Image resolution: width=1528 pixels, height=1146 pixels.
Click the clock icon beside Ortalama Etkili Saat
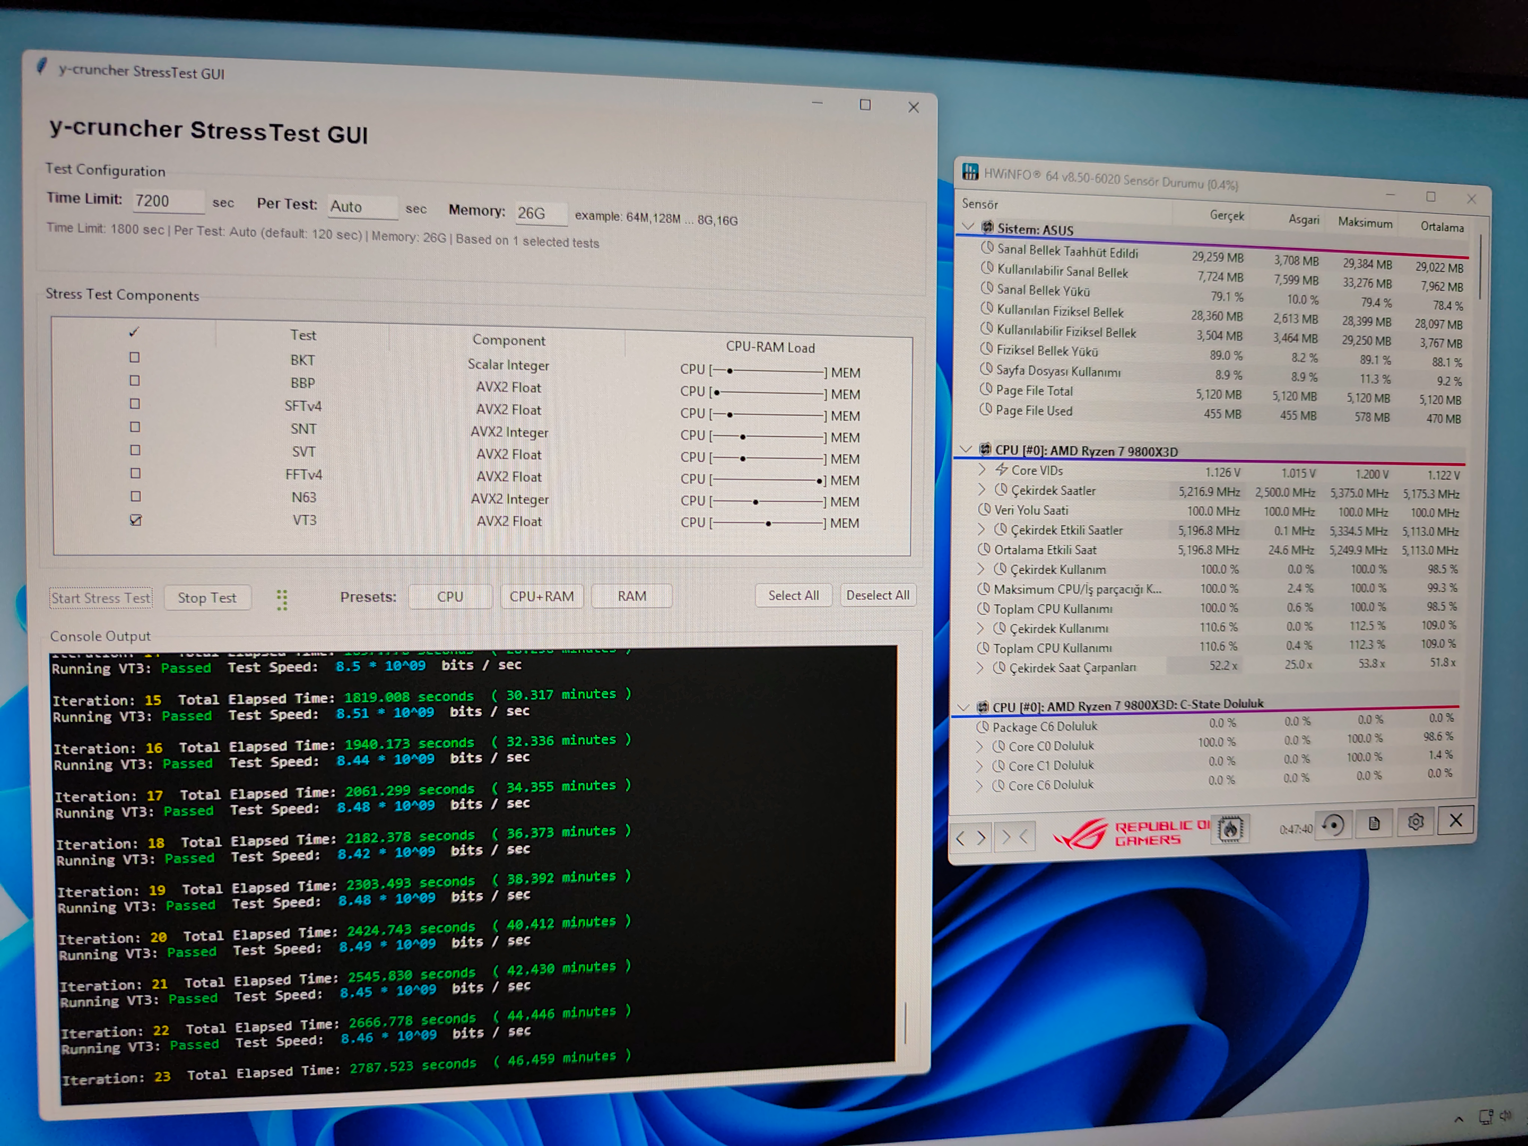coord(984,549)
